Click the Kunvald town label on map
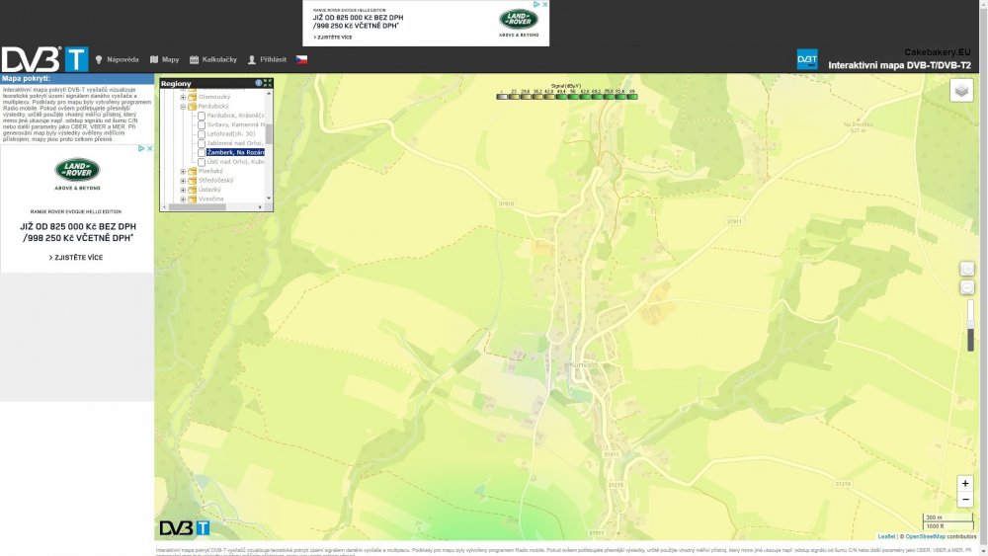 pyautogui.click(x=583, y=364)
